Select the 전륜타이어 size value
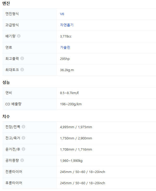Screen dimensions: 156x191 click(x=83, y=172)
